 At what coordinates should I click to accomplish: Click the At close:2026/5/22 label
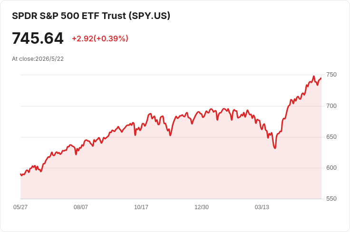[x=38, y=59]
